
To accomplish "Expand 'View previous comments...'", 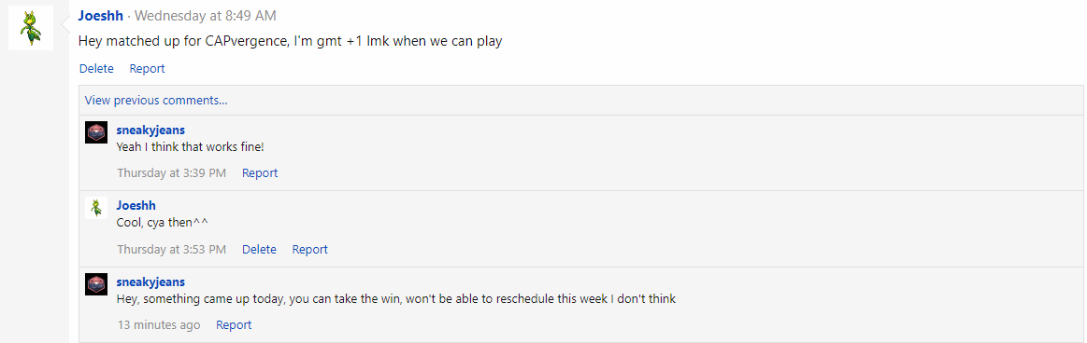I will 156,101.
